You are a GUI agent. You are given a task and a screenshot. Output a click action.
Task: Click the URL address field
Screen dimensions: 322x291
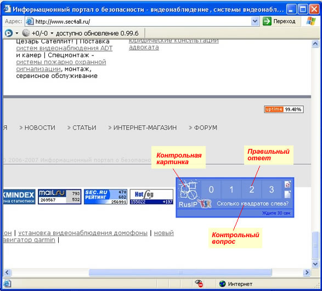(143, 21)
